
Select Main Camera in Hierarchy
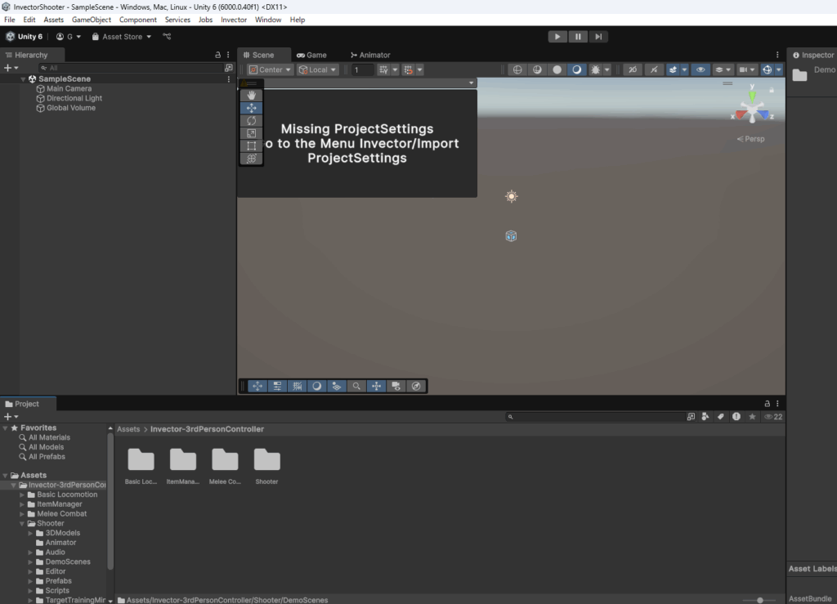69,88
